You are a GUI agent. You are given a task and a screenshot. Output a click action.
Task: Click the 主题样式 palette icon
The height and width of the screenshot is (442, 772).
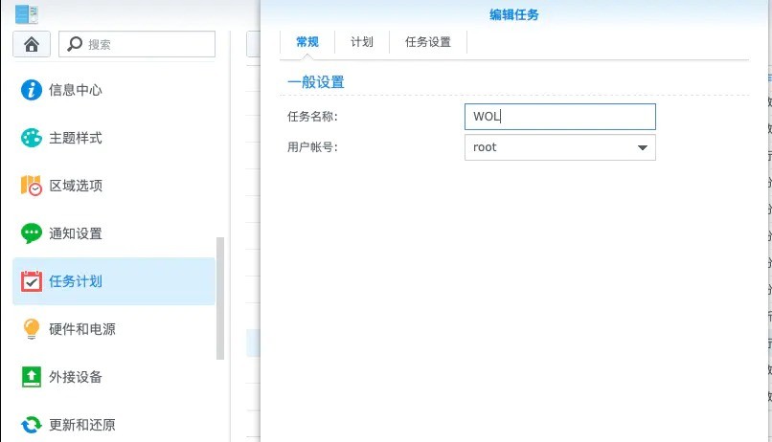click(32, 138)
